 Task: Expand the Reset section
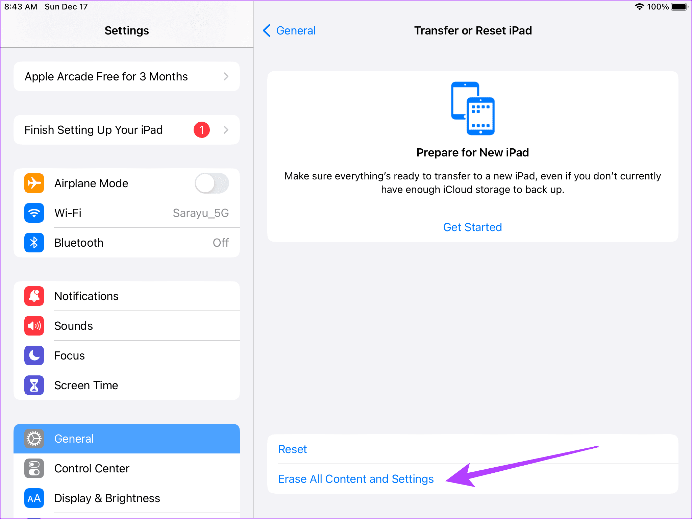(x=292, y=448)
